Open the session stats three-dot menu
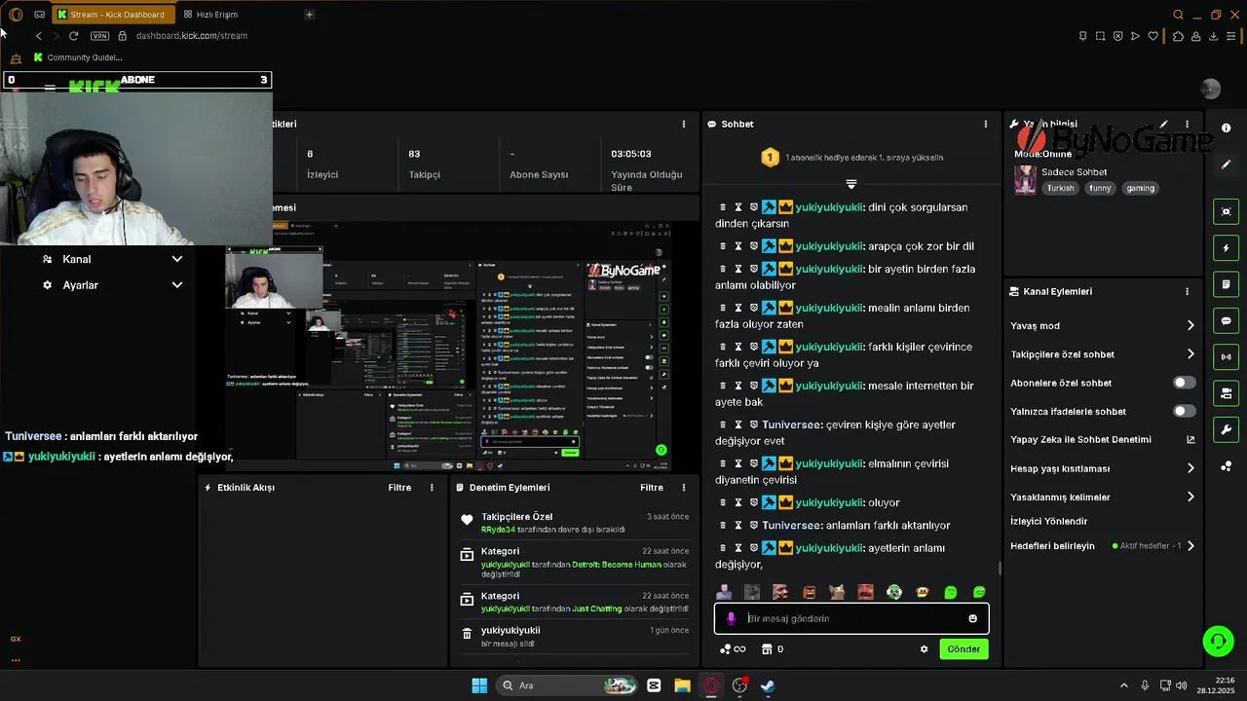This screenshot has width=1247, height=701. click(x=684, y=124)
